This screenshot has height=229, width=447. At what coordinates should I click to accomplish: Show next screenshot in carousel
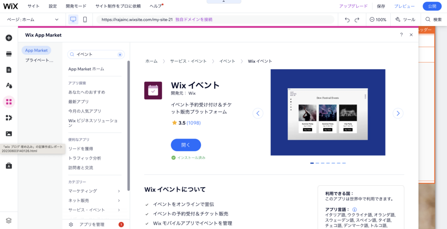[x=398, y=113]
